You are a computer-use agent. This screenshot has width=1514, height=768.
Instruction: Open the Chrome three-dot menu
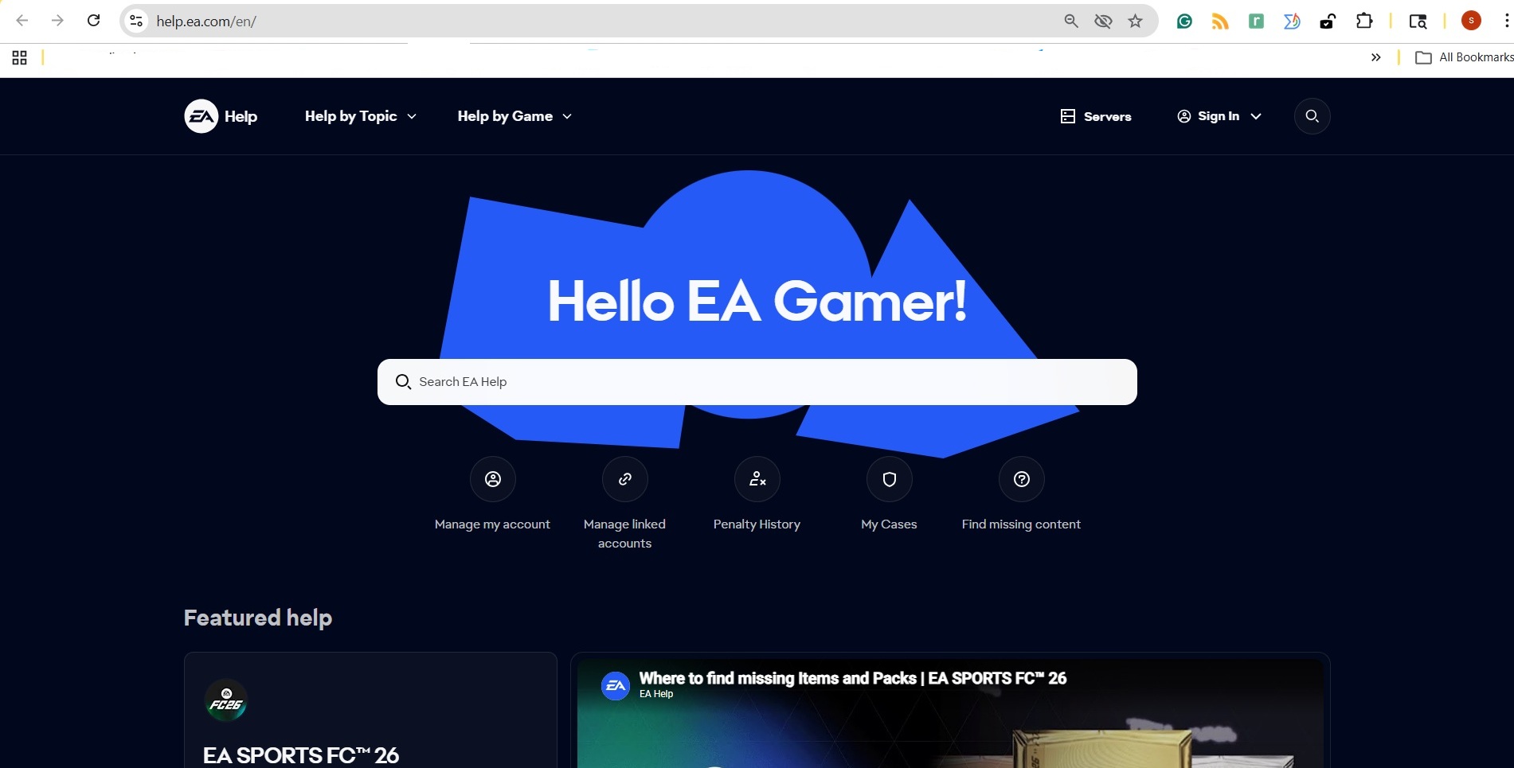[1506, 21]
